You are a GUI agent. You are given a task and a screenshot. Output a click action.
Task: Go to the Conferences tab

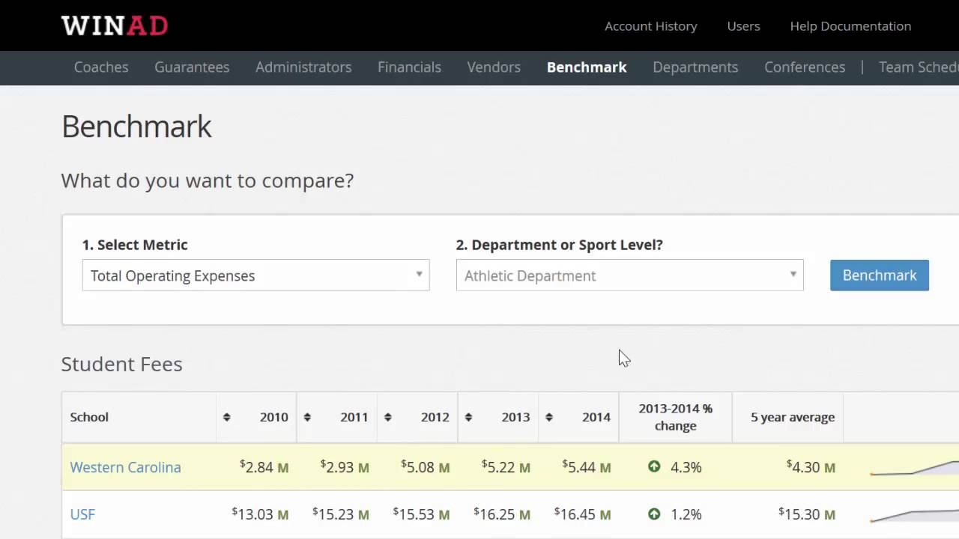(805, 67)
